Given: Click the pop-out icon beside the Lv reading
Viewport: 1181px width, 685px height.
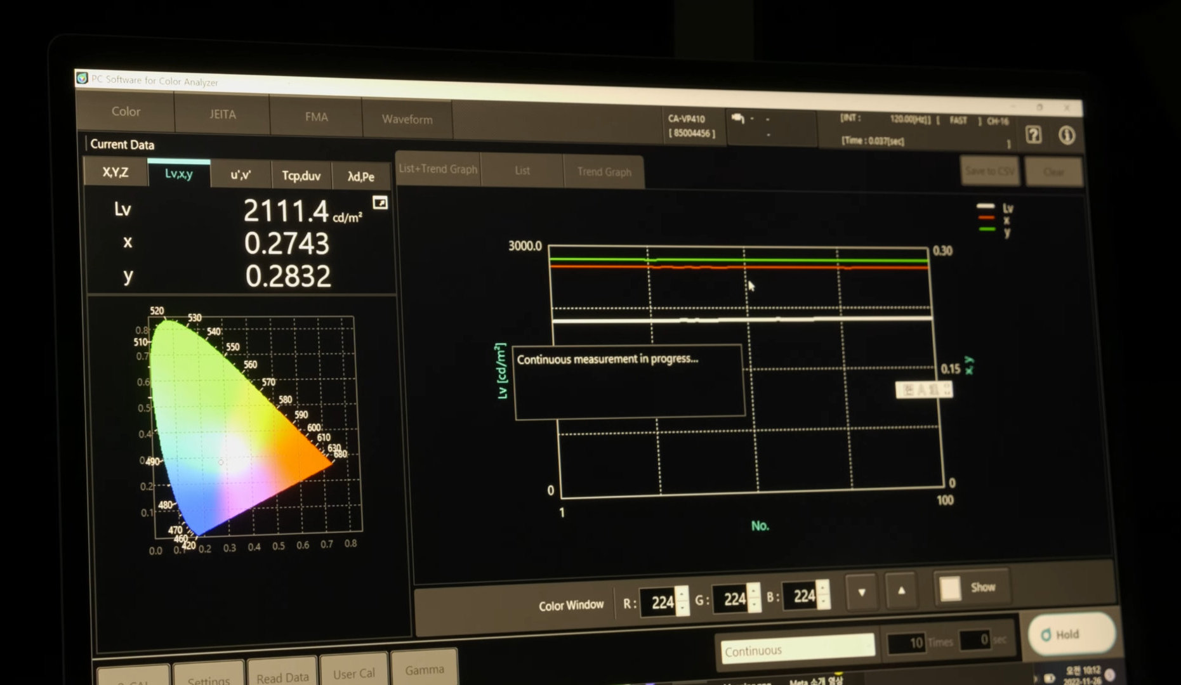Looking at the screenshot, I should pos(379,203).
